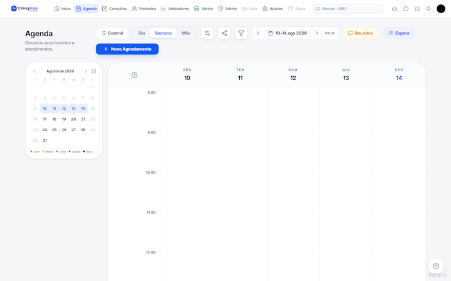Viewport: 451px width, 281px height.
Task: Switch to the Mês view
Action: pyautogui.click(x=186, y=33)
